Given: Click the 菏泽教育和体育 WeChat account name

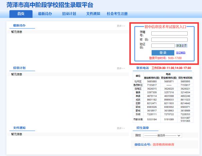Looking at the screenshot, I should click(163, 145).
